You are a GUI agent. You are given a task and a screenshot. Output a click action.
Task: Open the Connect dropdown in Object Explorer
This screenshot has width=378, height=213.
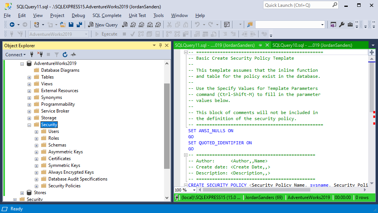point(15,55)
